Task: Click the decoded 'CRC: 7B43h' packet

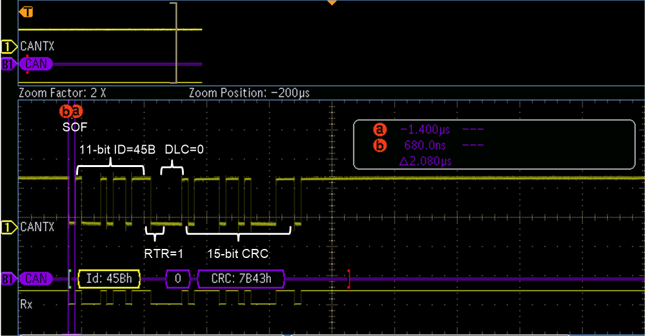Action: pos(241,279)
